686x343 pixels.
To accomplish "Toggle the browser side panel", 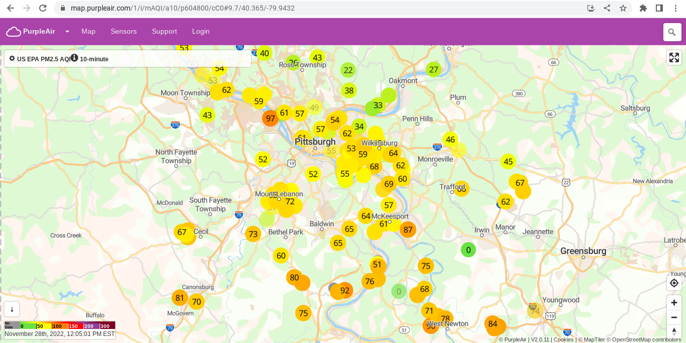I will point(659,8).
